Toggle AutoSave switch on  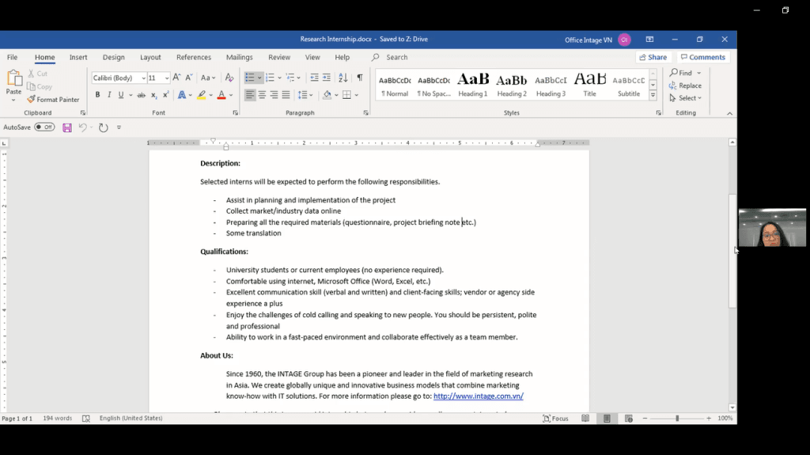(x=44, y=127)
